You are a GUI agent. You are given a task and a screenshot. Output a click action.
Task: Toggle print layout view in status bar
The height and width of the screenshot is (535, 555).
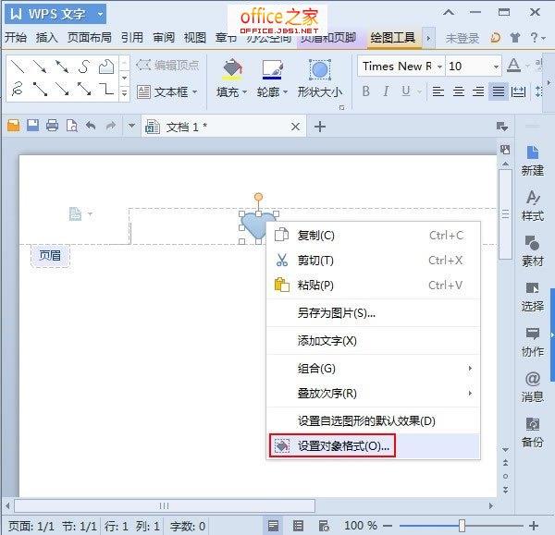[x=273, y=526]
